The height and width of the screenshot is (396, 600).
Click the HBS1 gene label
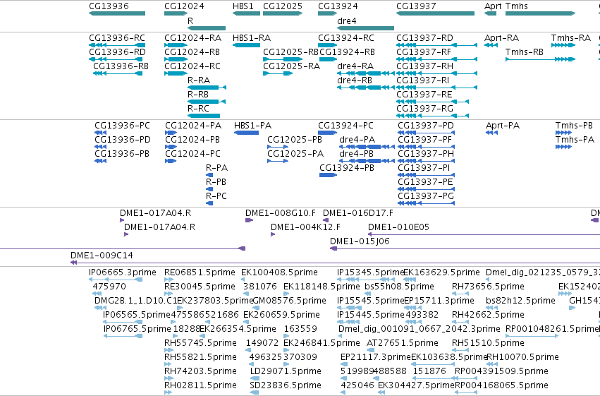[x=243, y=6]
